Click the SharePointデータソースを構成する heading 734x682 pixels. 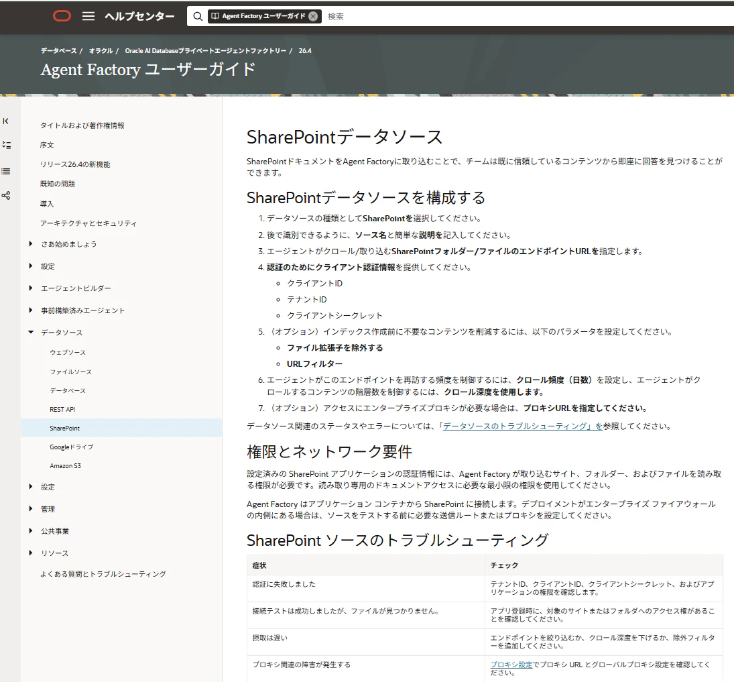366,198
